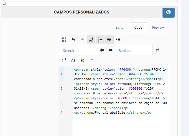The height and width of the screenshot is (136, 189).
Task: Toggle line numbers display
Action: [x=100, y=40]
